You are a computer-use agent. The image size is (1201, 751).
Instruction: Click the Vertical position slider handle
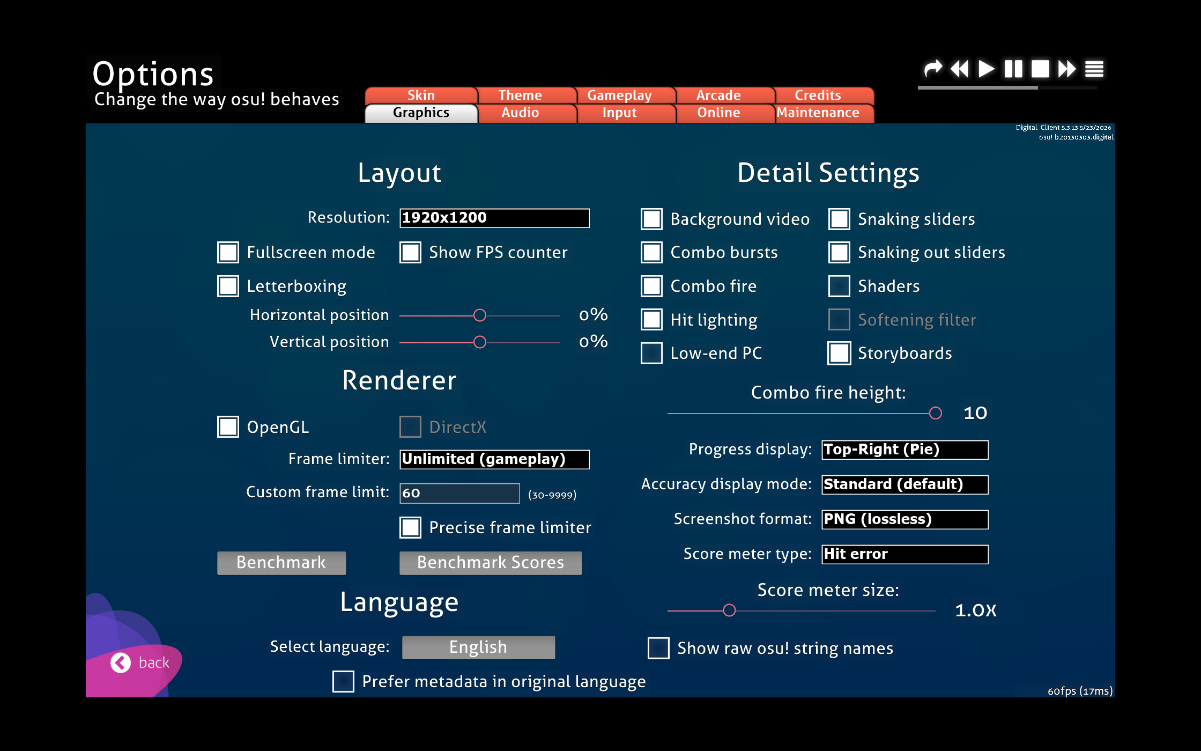[x=480, y=342]
